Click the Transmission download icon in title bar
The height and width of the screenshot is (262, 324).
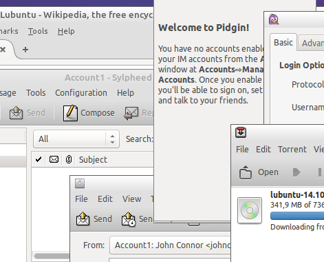click(241, 132)
